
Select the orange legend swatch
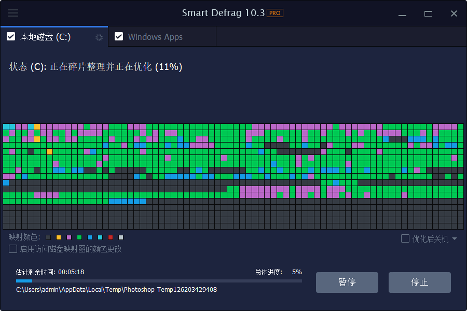(x=59, y=237)
